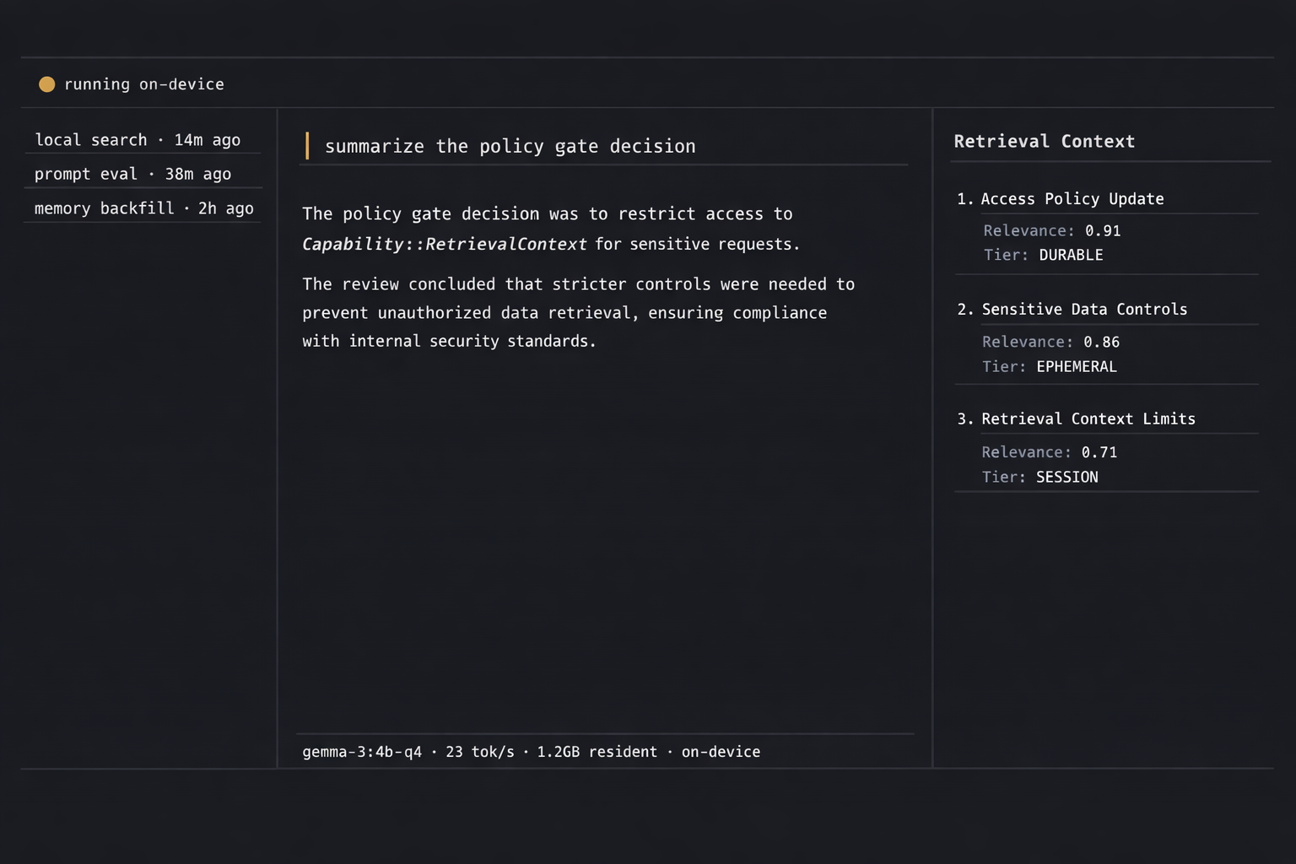Click the '1.2GB resident' memory indicator

point(597,752)
